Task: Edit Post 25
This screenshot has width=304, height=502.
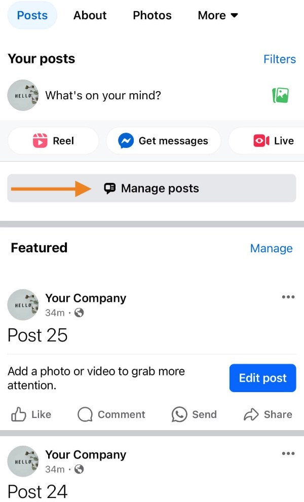Action: 262,378
